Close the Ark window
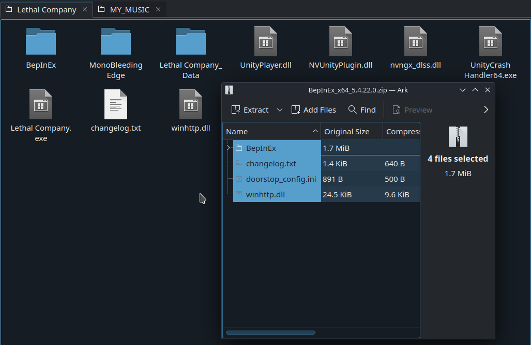 (488, 90)
